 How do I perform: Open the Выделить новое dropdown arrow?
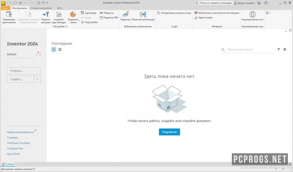pyautogui.click(x=79, y=21)
